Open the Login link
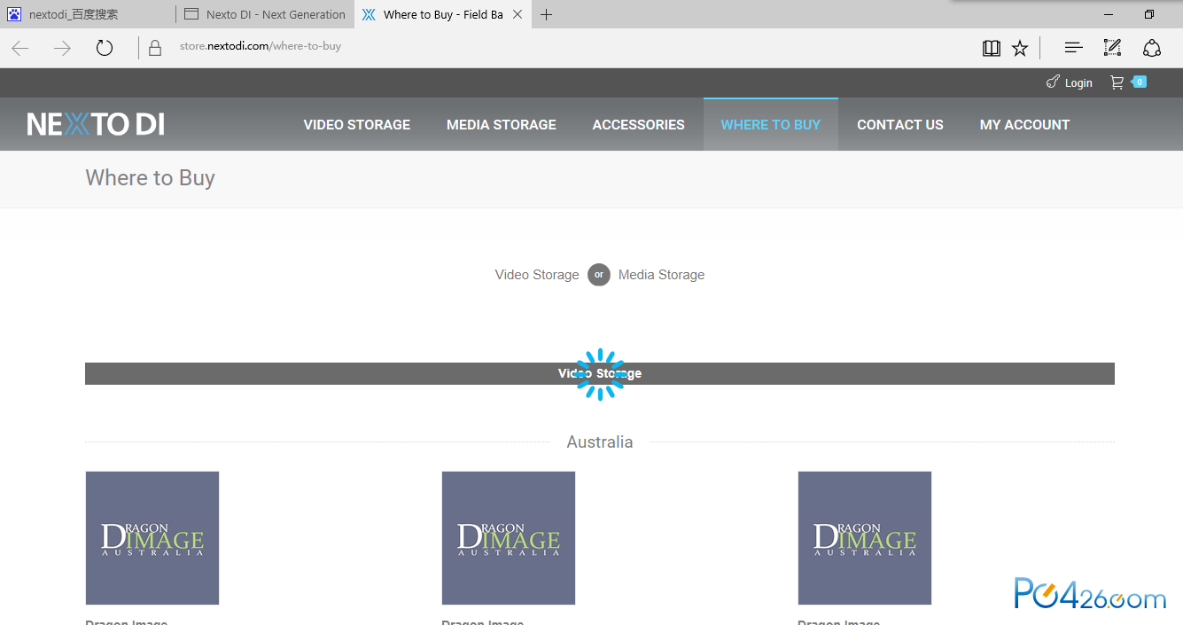Viewport: 1183px width, 625px height. 1070,82
